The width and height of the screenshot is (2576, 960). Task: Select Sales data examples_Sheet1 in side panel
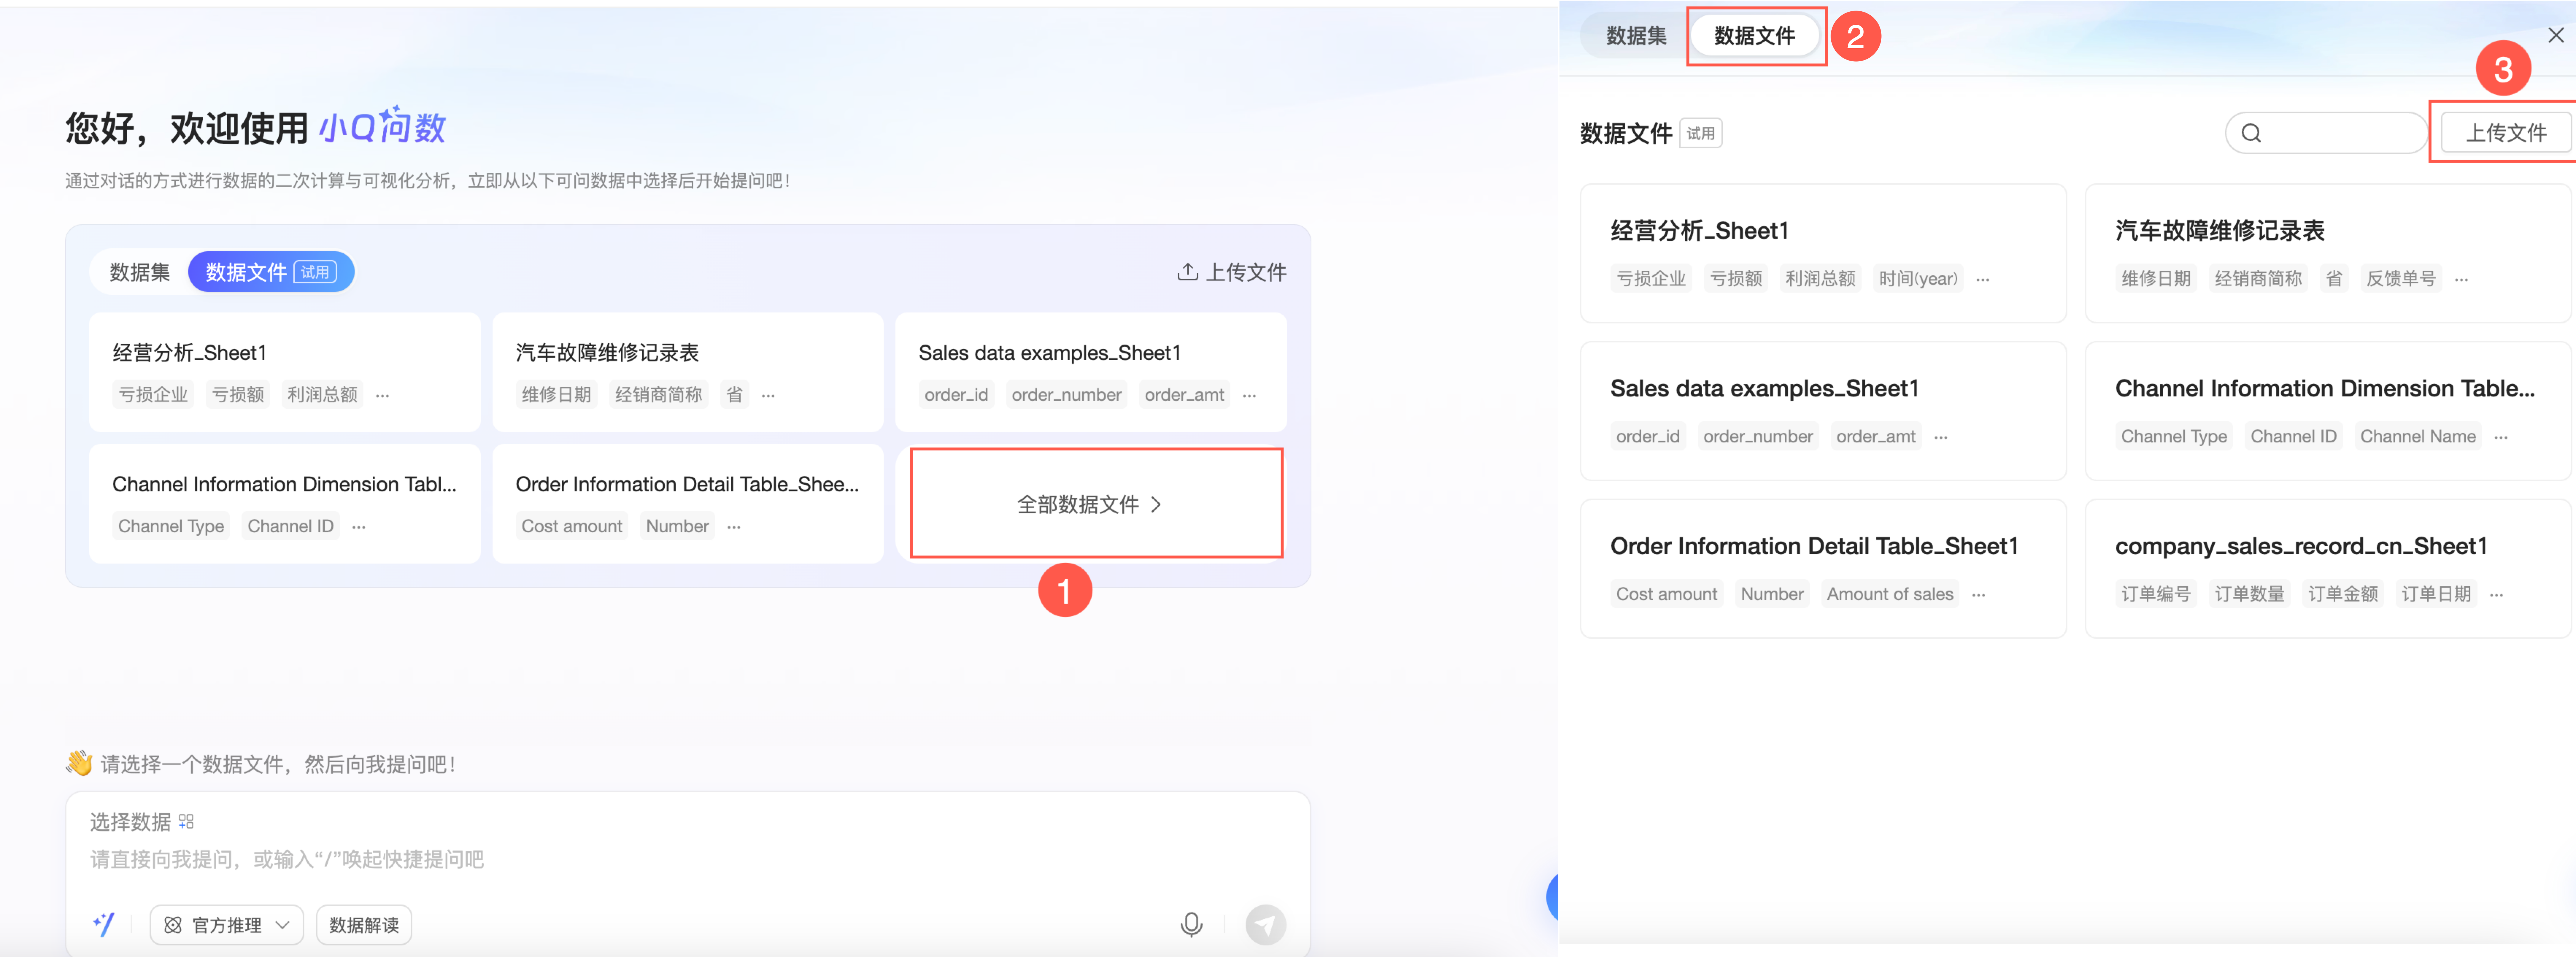1823,411
